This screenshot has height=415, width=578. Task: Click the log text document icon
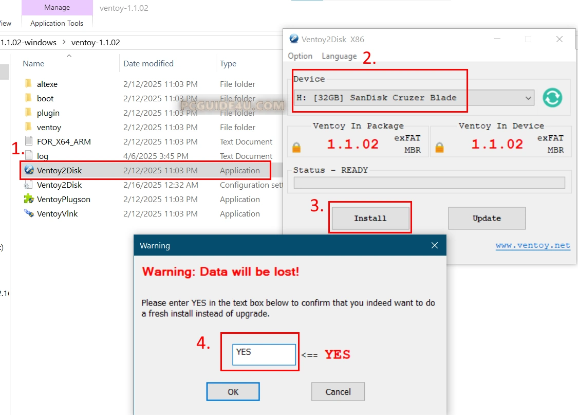pos(29,156)
